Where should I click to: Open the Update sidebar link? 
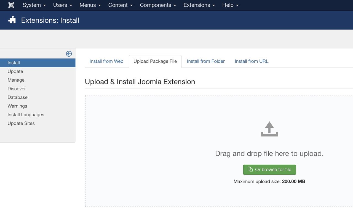pos(15,71)
